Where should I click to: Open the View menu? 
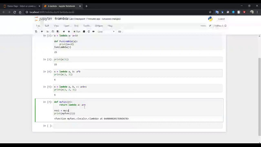[56, 26]
